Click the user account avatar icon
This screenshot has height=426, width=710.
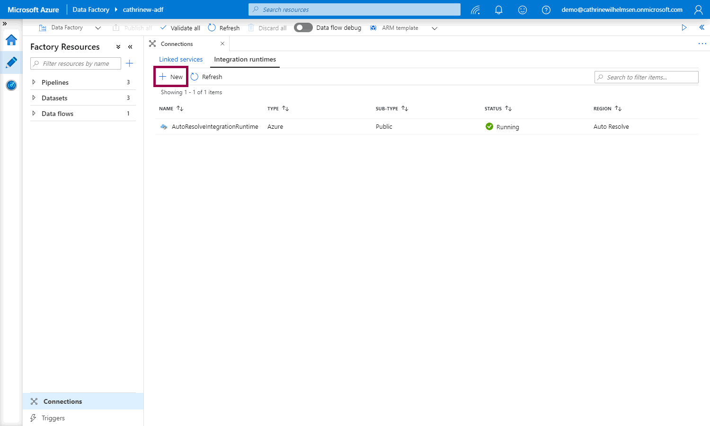point(698,9)
